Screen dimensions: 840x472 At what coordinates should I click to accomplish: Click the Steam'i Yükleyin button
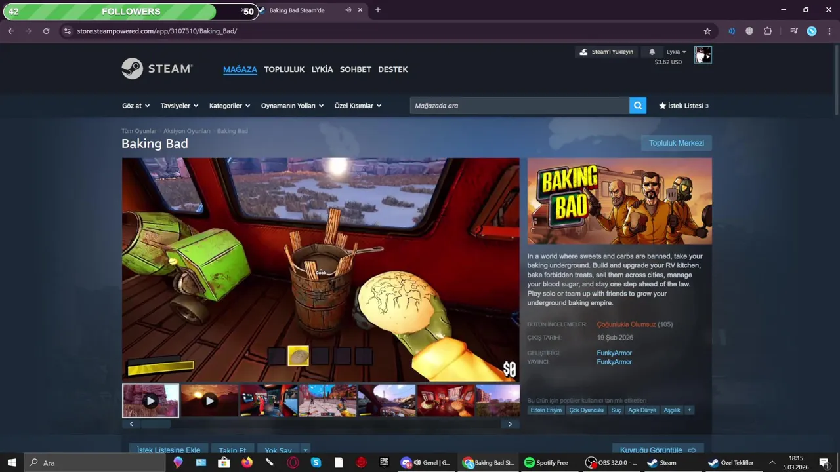tap(606, 52)
